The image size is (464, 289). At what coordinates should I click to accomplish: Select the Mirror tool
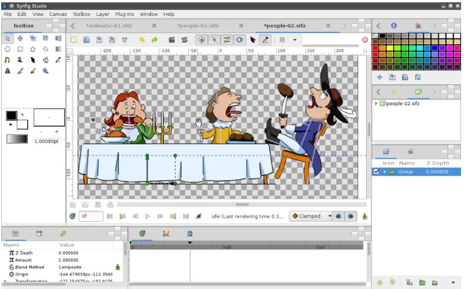pyautogui.click(x=58, y=38)
